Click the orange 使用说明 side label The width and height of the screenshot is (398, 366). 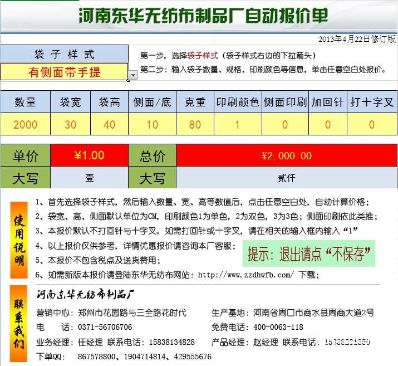pos(19,240)
